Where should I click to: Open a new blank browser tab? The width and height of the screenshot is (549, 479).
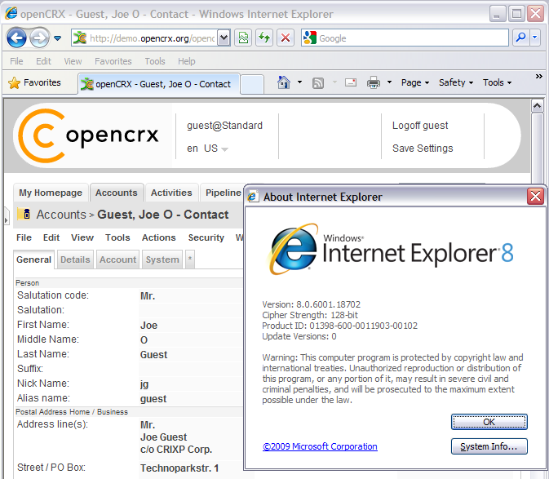coord(252,85)
